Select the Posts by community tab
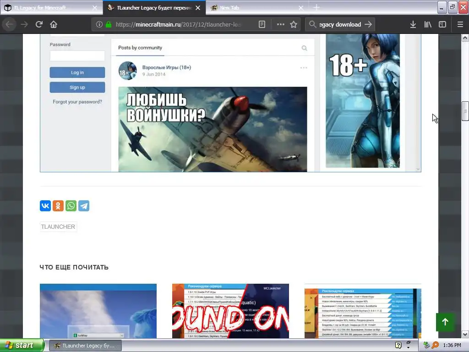Viewport: 469px width, 352px height. (140, 48)
